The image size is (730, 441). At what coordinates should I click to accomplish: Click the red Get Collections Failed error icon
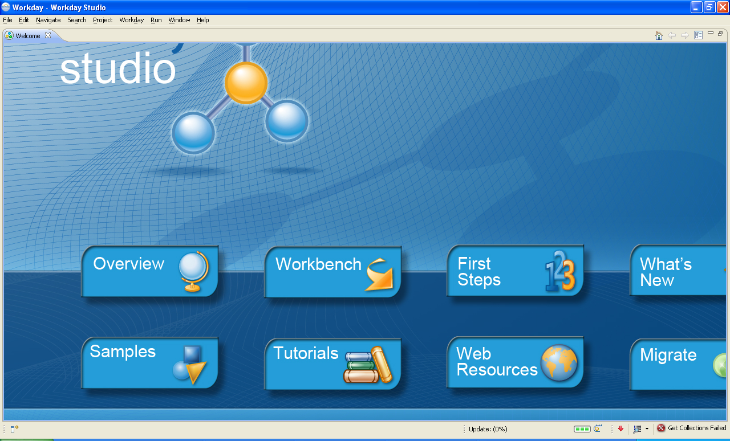click(661, 428)
